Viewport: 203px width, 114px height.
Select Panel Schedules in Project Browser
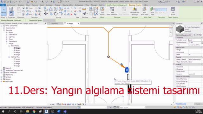pyautogui.click(x=11, y=73)
